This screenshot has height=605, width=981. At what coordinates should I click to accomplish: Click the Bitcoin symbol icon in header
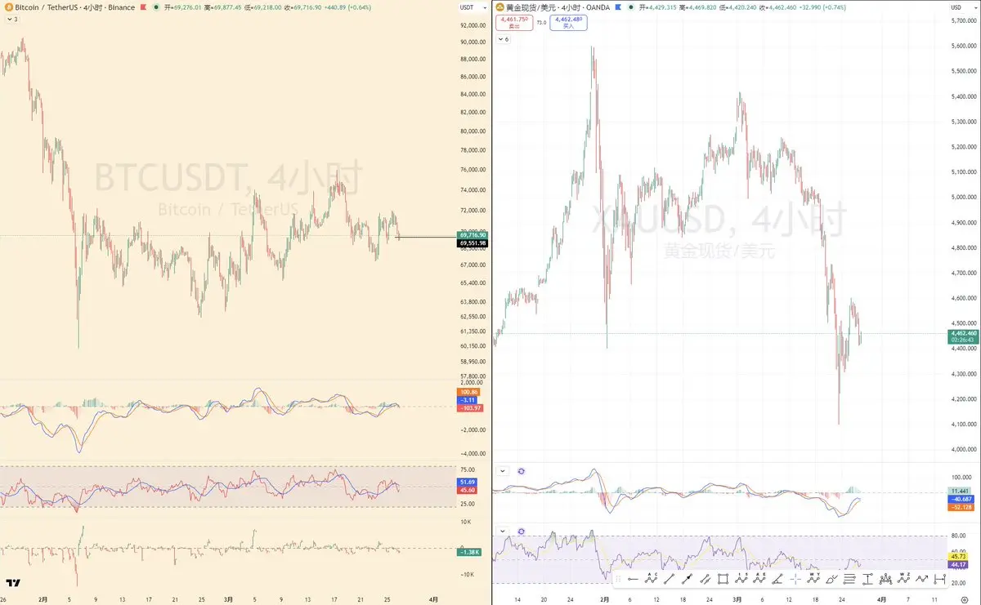tap(7, 7)
